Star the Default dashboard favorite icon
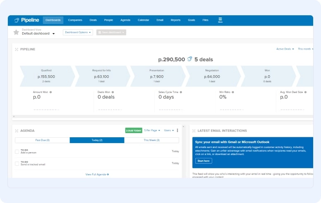 pyautogui.click(x=16, y=32)
